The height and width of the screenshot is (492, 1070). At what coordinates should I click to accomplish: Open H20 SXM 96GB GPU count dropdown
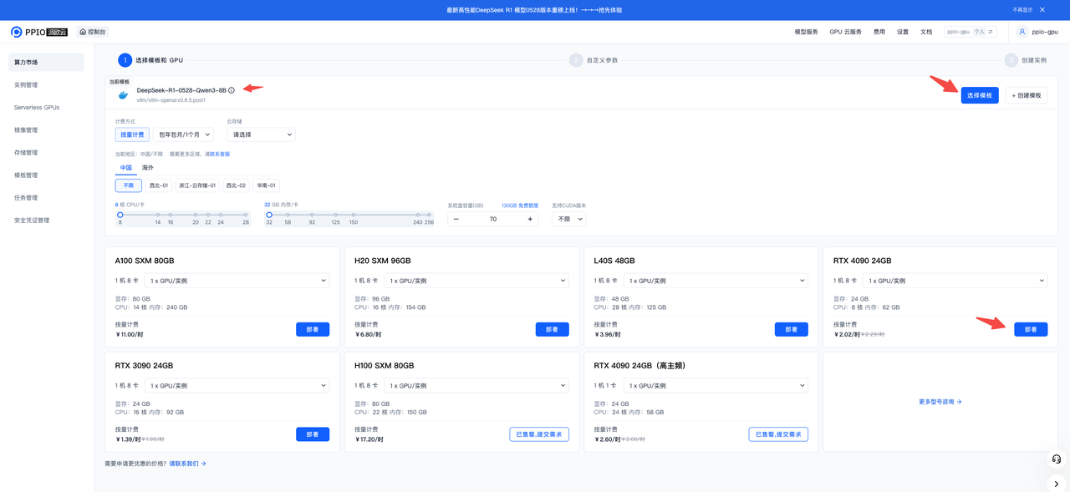tap(476, 281)
